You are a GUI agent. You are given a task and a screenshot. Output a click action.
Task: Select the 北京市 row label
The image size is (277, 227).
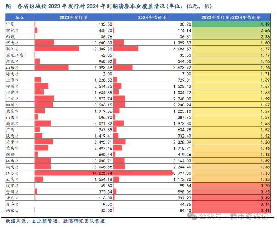point(12,111)
